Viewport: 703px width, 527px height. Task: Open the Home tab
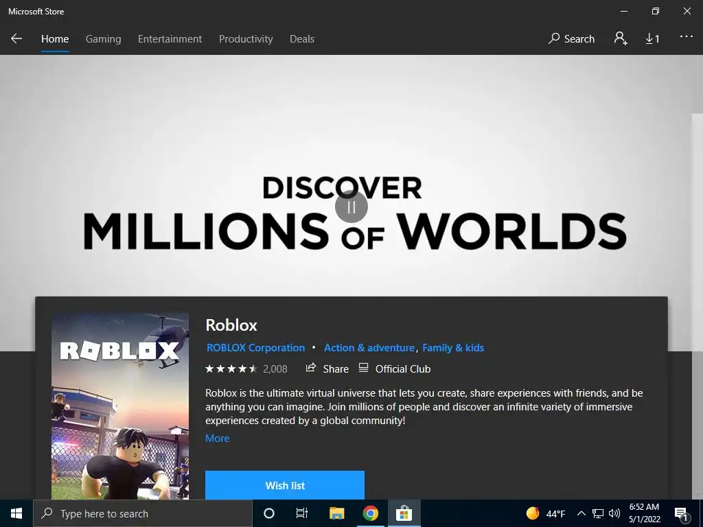click(55, 39)
